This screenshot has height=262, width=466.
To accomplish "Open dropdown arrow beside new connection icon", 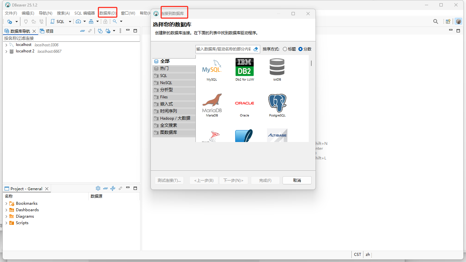I will (x=17, y=22).
